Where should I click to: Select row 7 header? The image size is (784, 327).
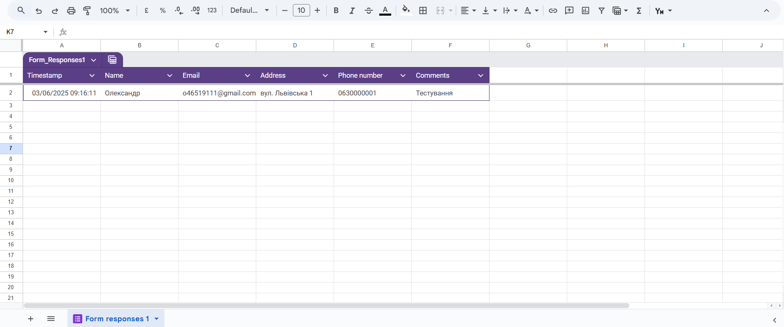click(11, 148)
